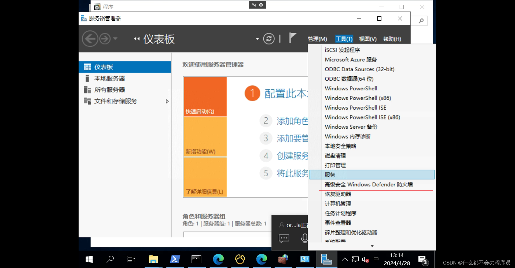
Task: Open the 管理(M) menu
Action: click(x=317, y=39)
